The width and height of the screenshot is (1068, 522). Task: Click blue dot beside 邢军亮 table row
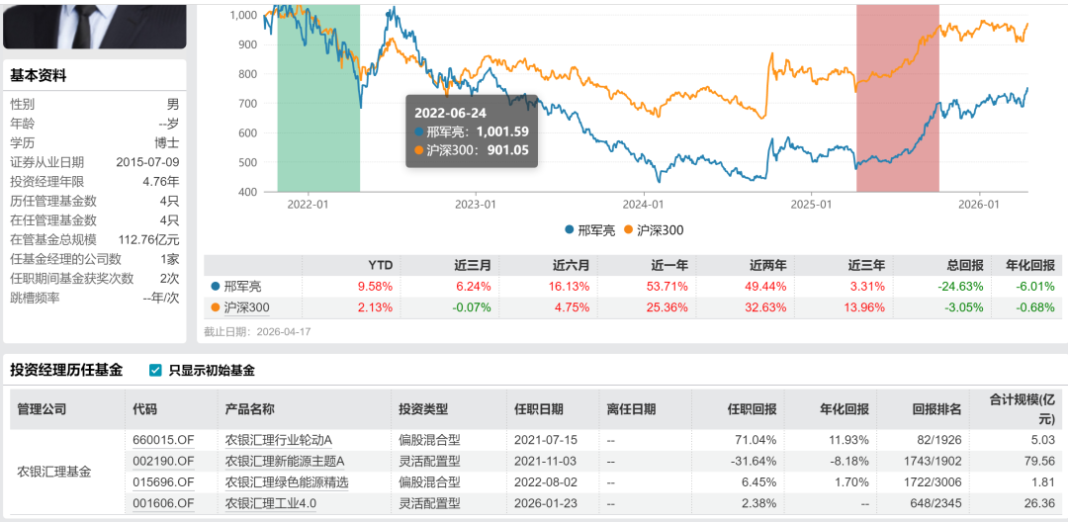coord(215,286)
